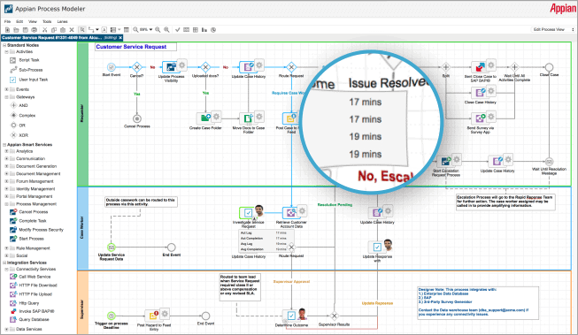Select the Sub-Process node icon
Screen dimensions: 578x335
point(13,70)
